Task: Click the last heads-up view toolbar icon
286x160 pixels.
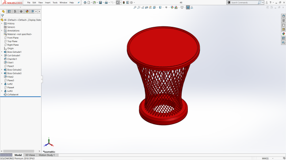Action: tap(192, 7)
